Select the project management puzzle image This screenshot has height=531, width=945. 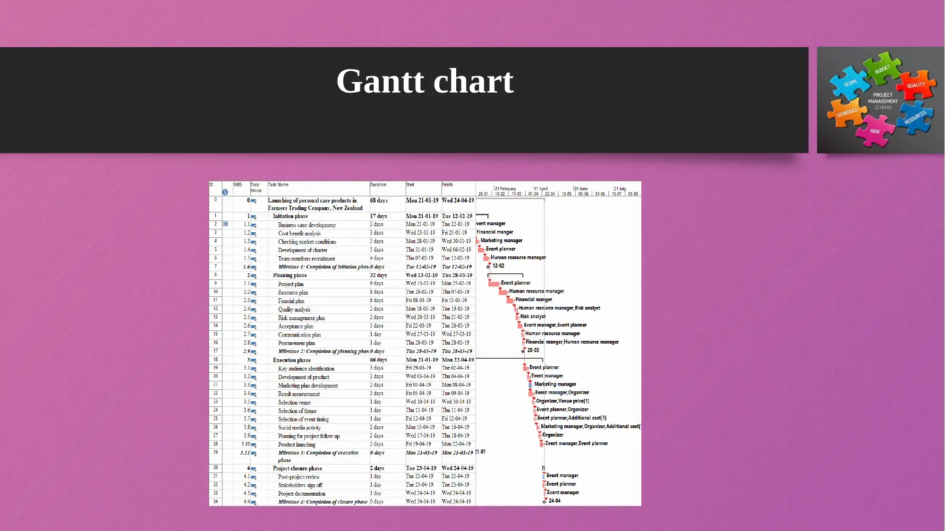tap(881, 100)
